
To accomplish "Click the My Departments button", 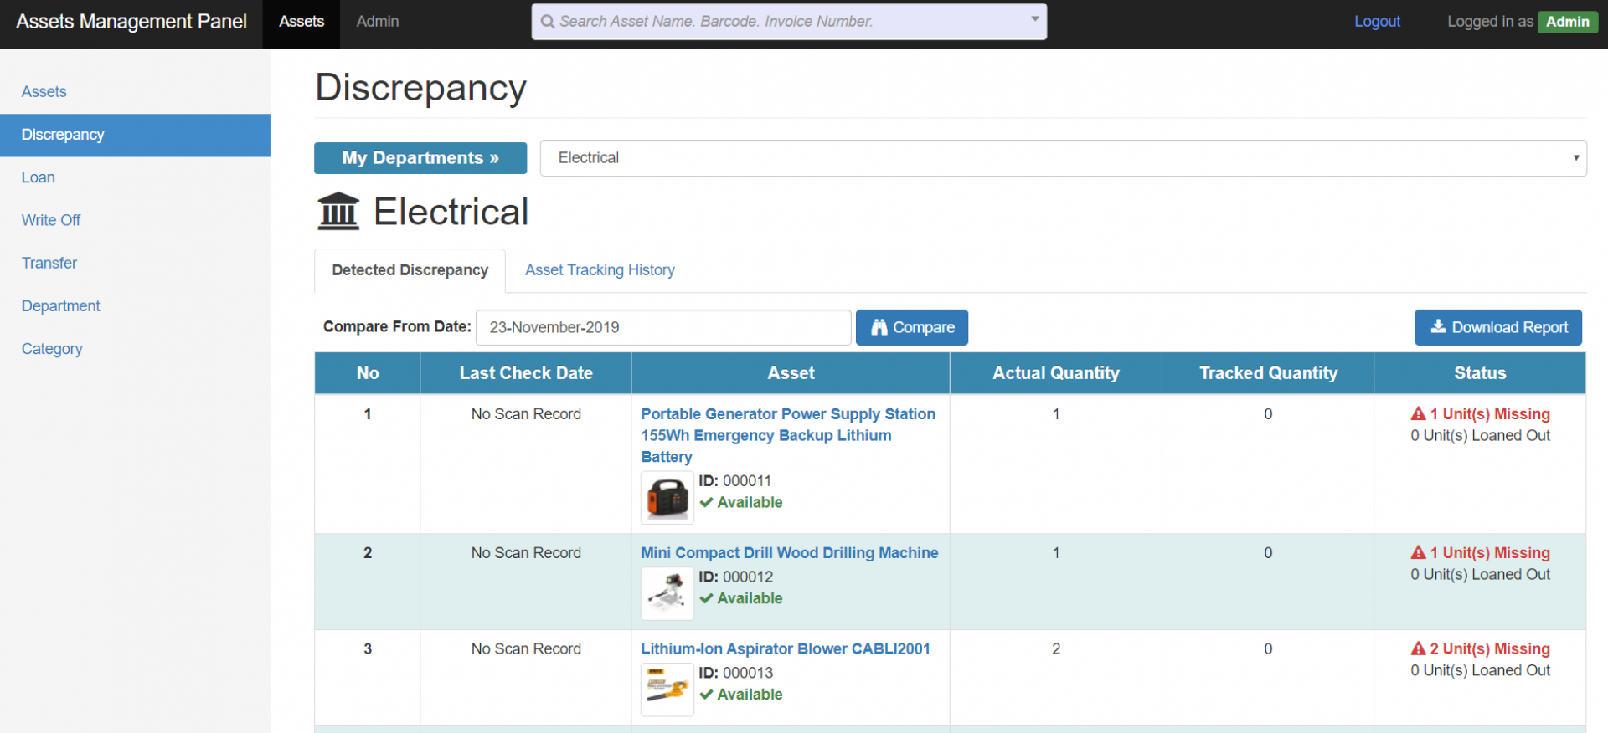I will pos(420,158).
